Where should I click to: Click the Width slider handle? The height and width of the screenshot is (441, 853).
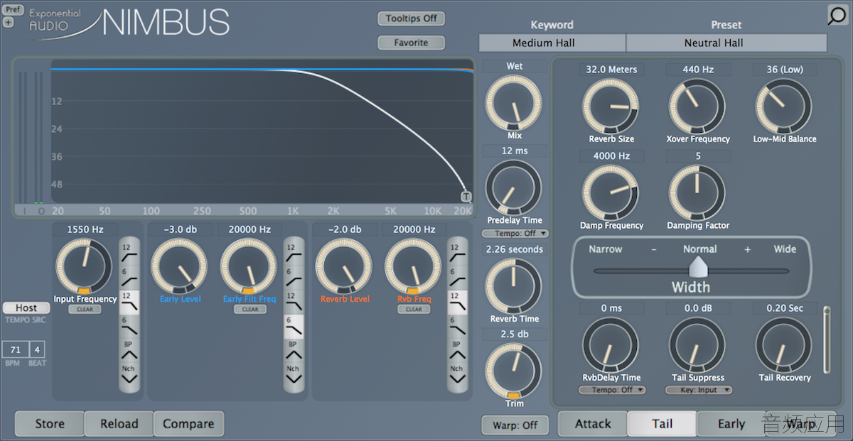699,267
